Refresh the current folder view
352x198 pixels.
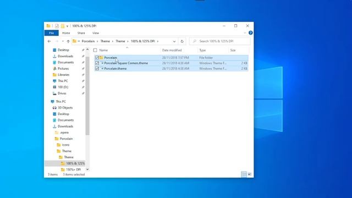pyautogui.click(x=182, y=41)
